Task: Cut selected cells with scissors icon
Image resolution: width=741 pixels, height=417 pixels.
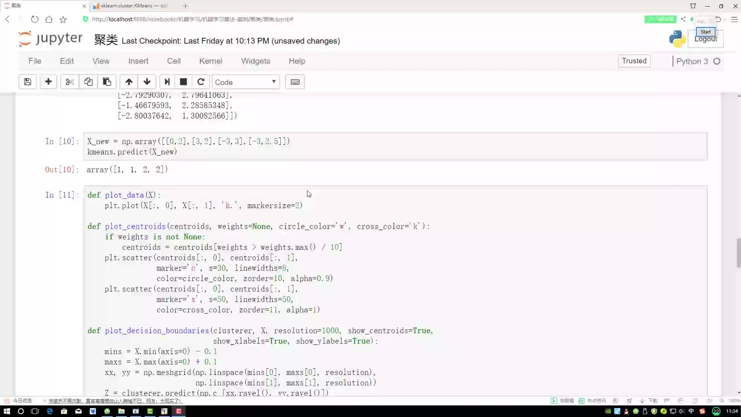Action: pos(70,82)
